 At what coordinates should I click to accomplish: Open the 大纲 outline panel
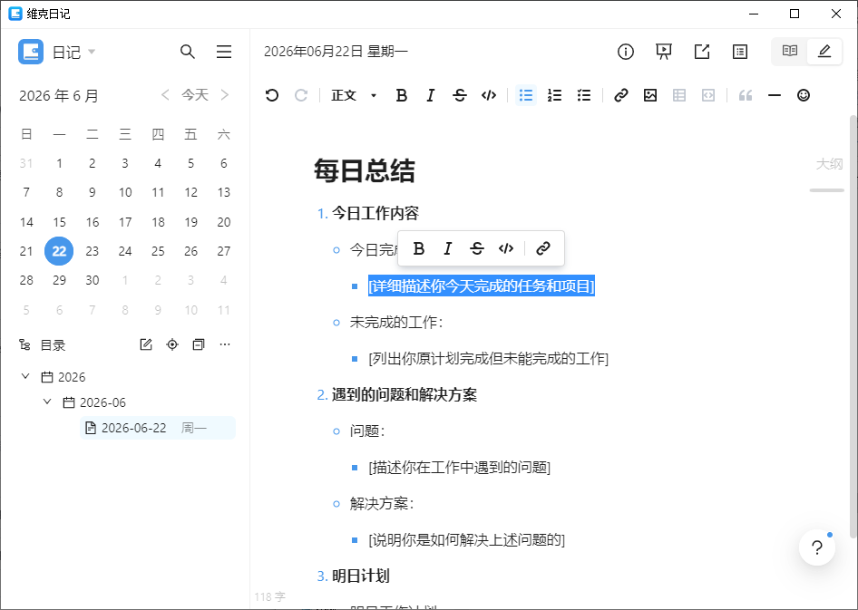pyautogui.click(x=829, y=164)
